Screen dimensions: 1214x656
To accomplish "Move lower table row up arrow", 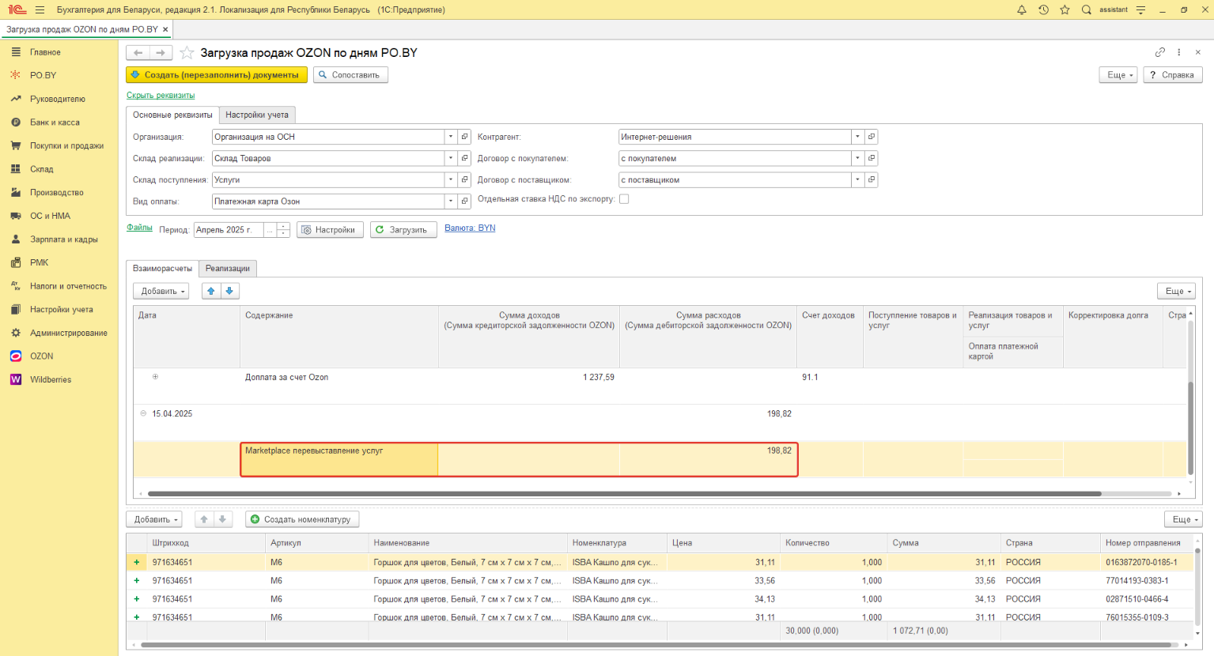I will click(204, 519).
